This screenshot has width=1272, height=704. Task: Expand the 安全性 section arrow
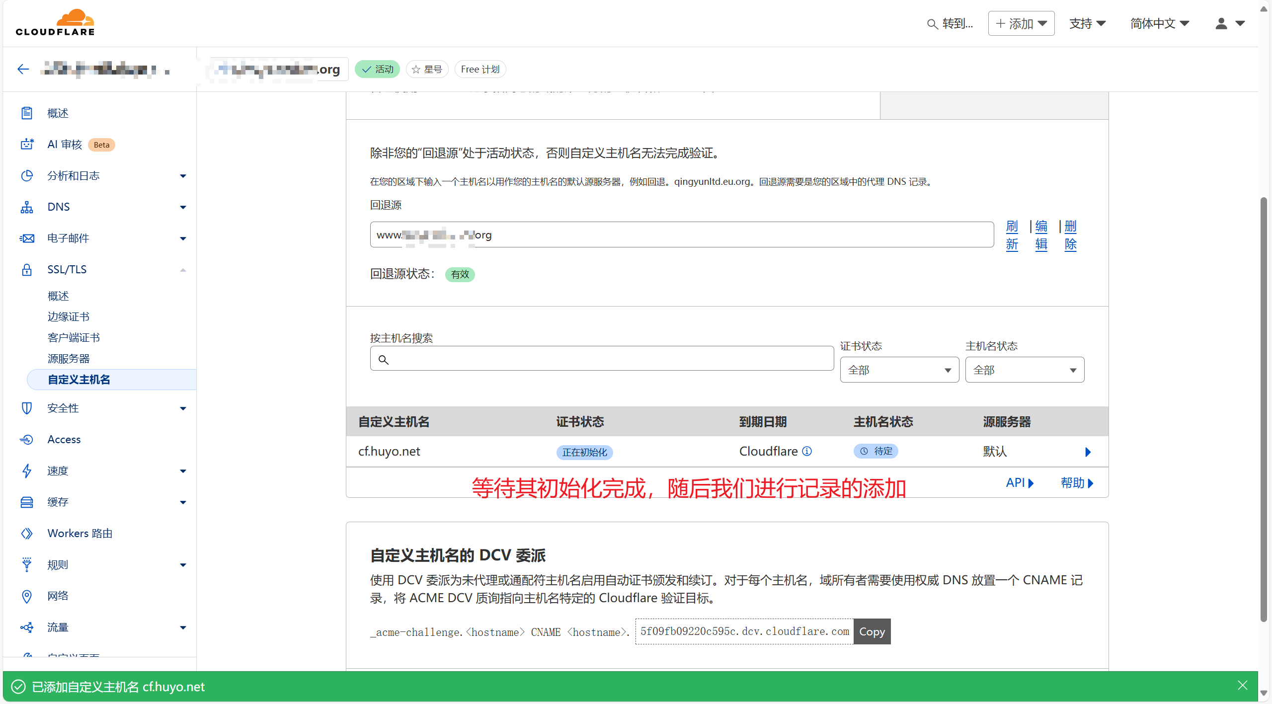(x=183, y=409)
